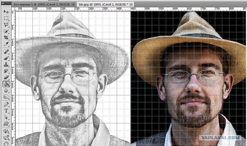Click the color photo portrait canvas
This screenshot has height=146, width=247.
point(188,78)
